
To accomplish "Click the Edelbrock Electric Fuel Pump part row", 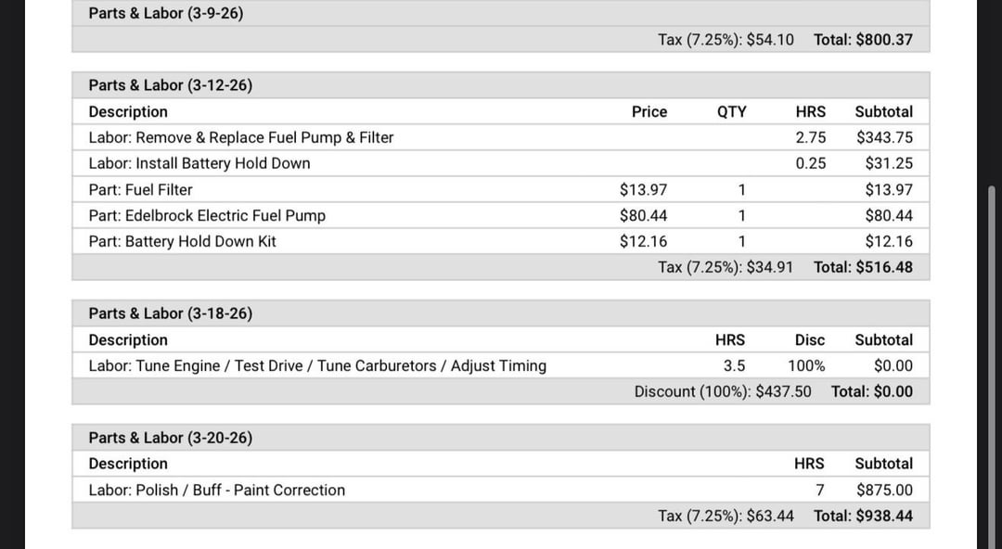I will [x=207, y=216].
